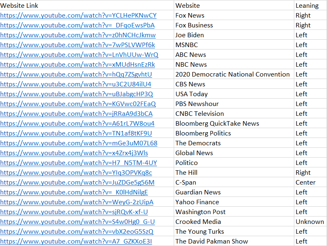
Task: Select the 'The Young Turks' cell
Action: click(x=234, y=231)
